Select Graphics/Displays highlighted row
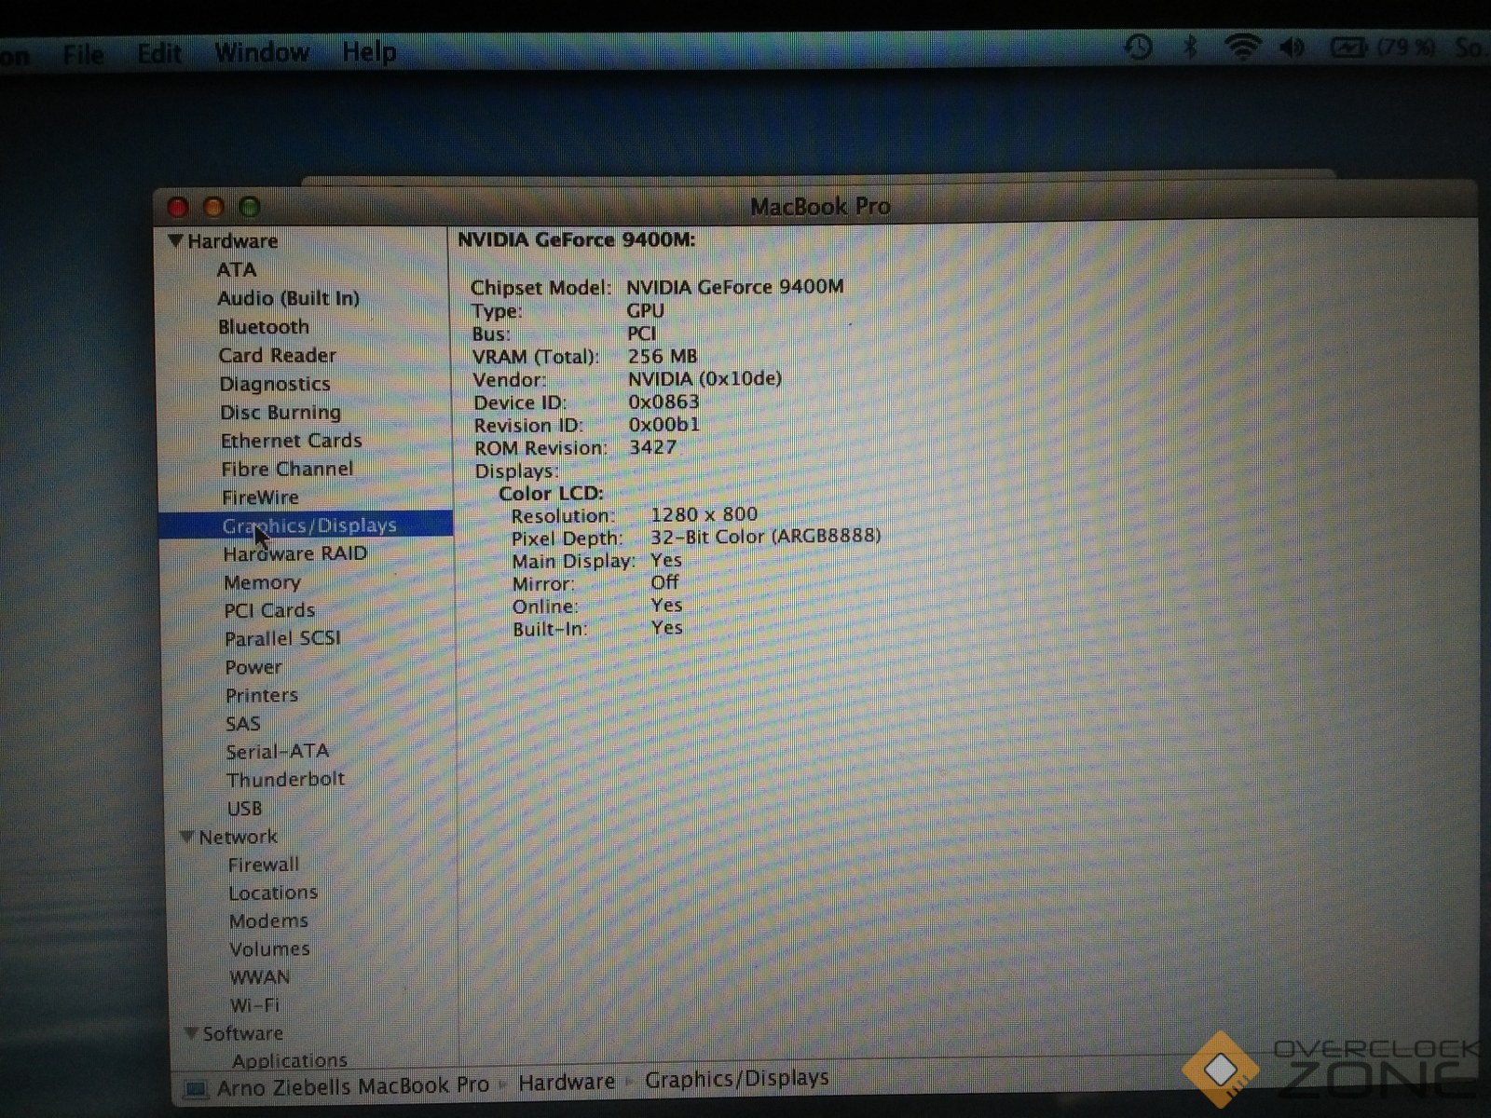 pyautogui.click(x=306, y=525)
